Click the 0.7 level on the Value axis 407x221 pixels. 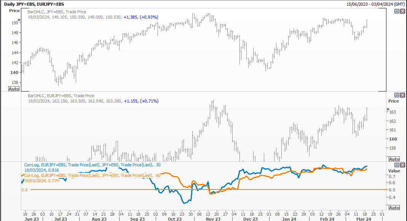[x=392, y=177]
